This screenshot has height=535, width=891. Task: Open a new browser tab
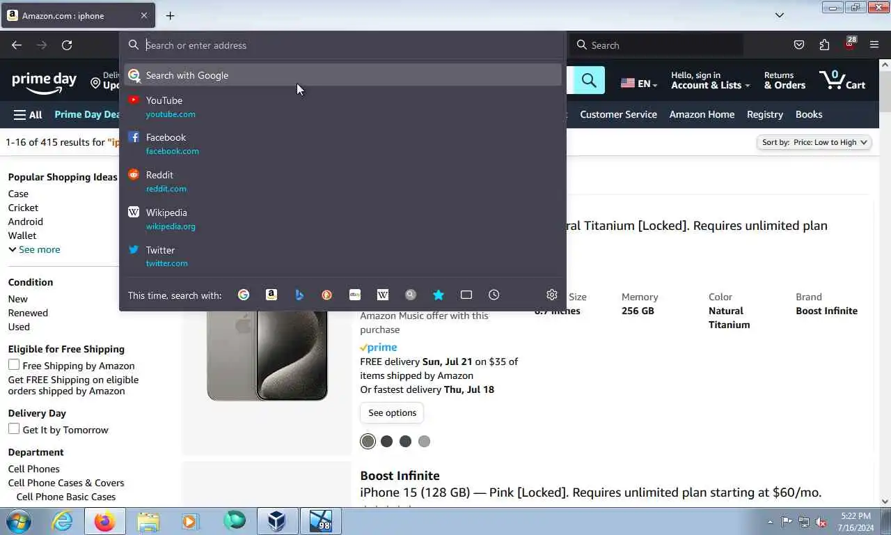click(170, 15)
